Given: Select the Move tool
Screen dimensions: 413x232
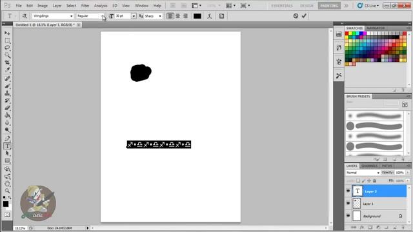Looking at the screenshot, I should [7, 33].
